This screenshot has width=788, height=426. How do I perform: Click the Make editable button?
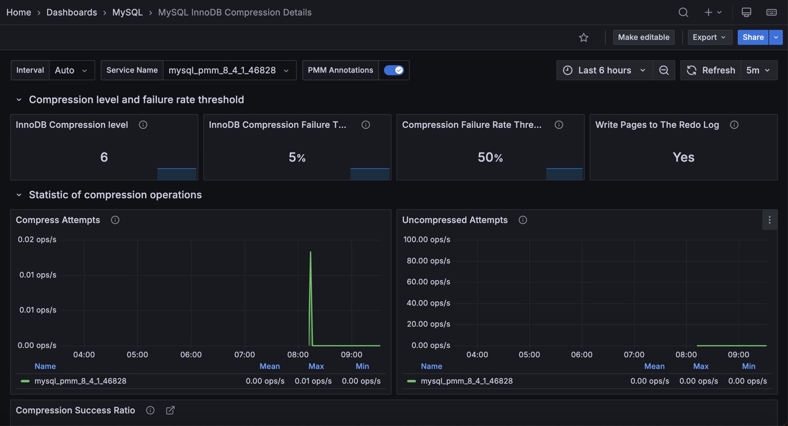tap(643, 37)
